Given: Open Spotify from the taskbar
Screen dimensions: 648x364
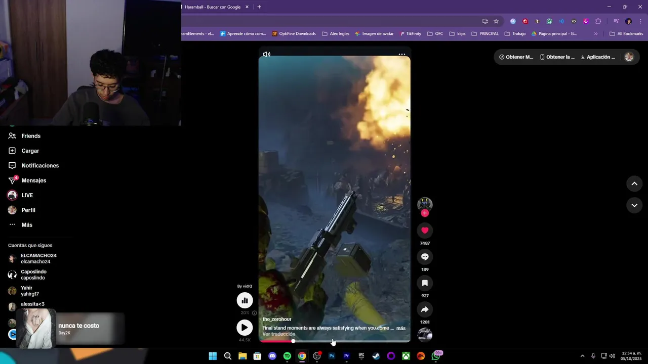Looking at the screenshot, I should point(287,356).
